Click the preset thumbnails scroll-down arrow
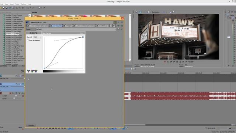The width and height of the screenshot is (236, 133). coord(130,60)
